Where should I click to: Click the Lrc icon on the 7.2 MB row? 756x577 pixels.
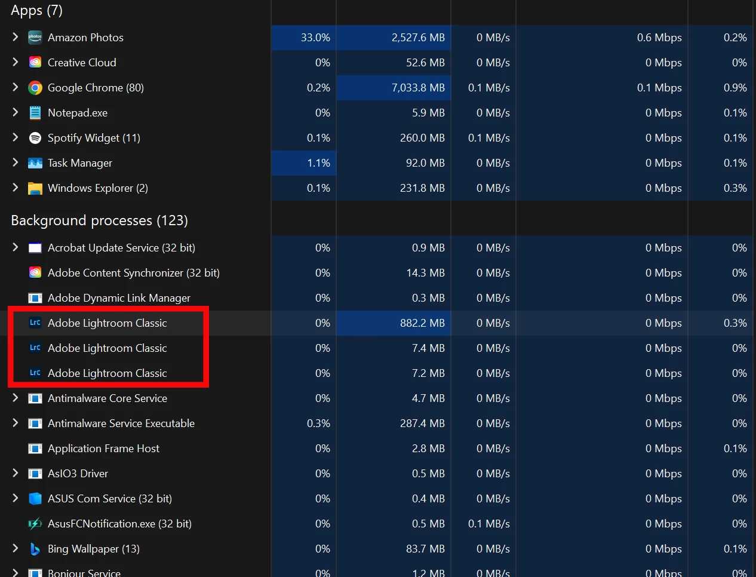click(x=35, y=373)
